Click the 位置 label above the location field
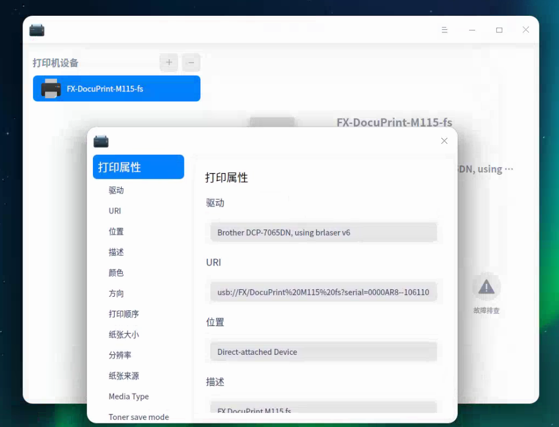559x427 pixels. (x=215, y=323)
